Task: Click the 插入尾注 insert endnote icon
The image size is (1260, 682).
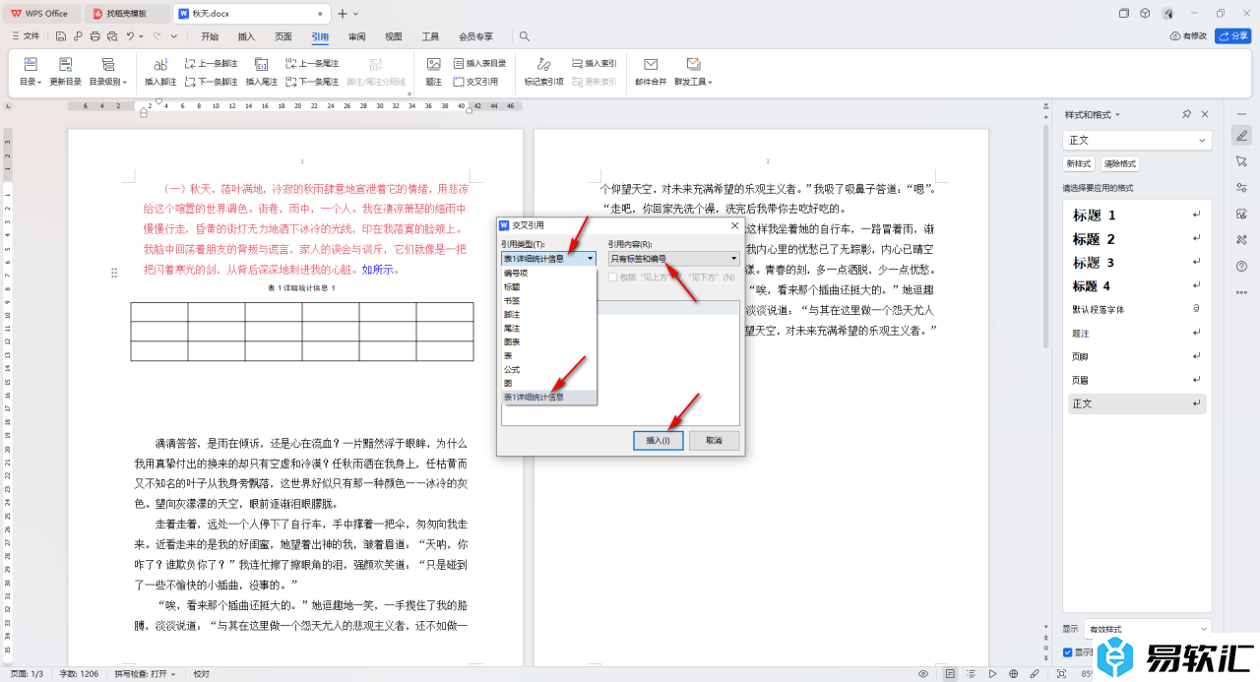Action: click(262, 65)
